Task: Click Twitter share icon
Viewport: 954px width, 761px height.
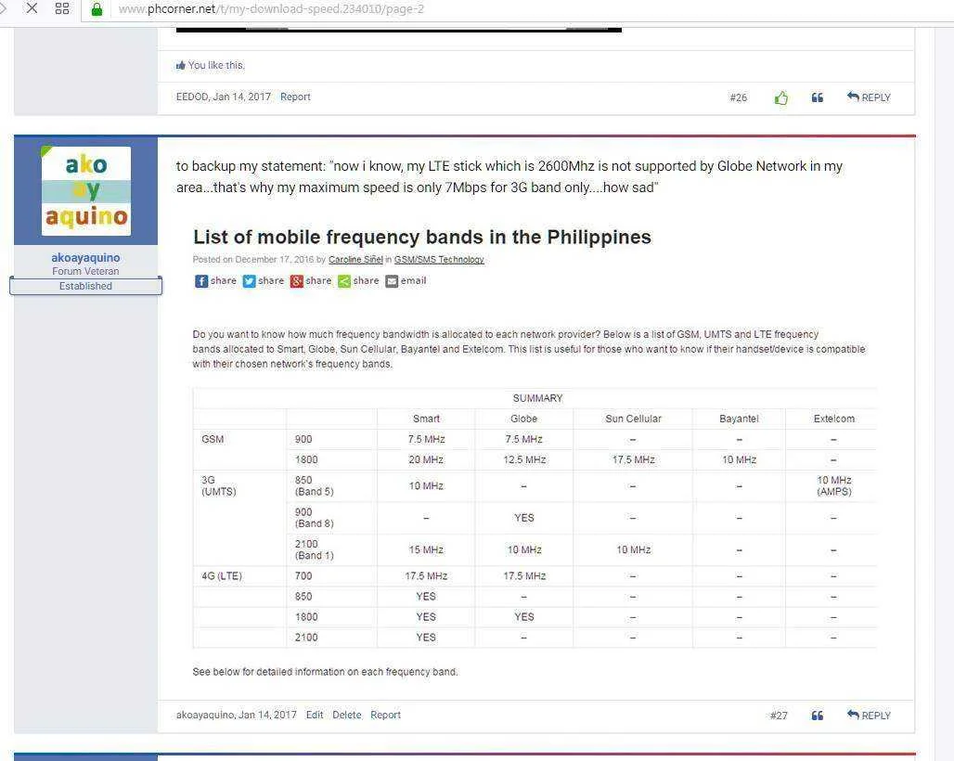Action: [249, 281]
